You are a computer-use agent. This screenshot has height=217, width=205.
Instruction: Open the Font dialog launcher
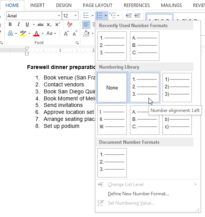[x=77, y=43]
